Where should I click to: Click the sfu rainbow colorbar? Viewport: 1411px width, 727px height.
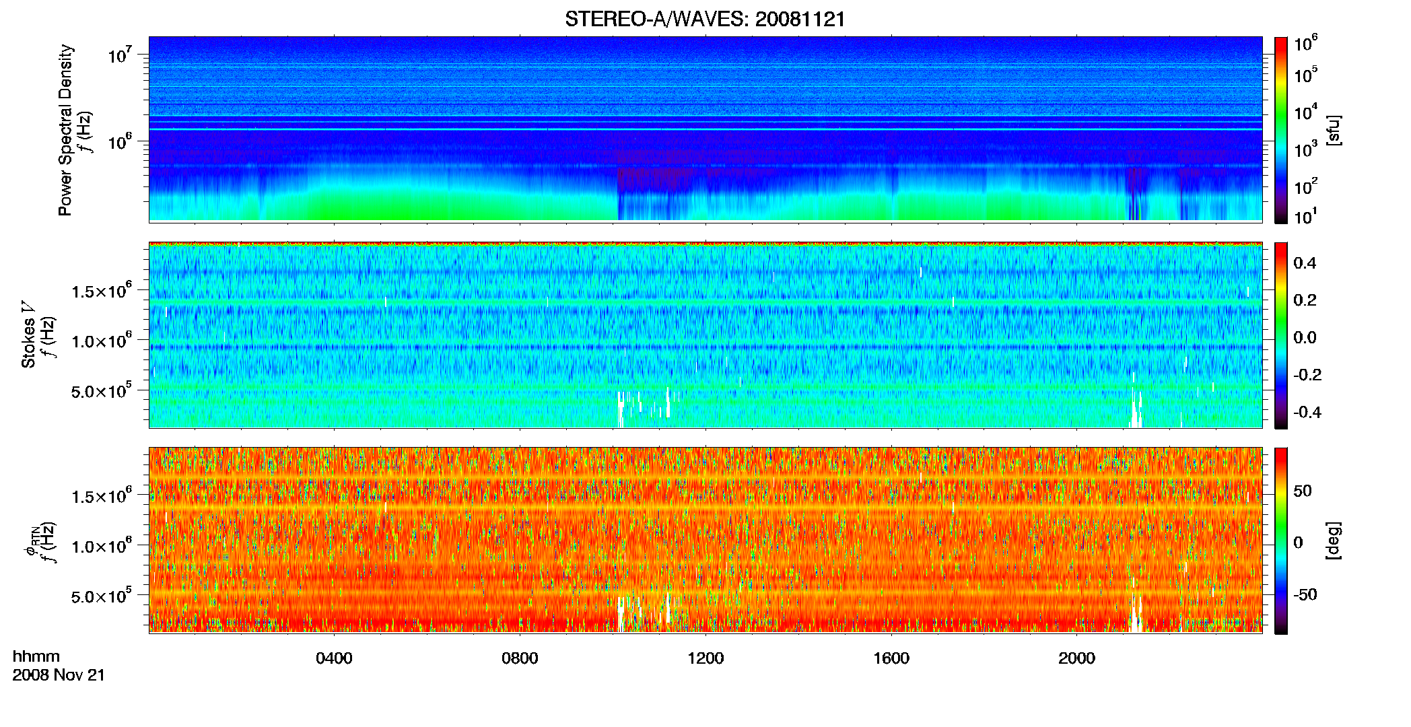tap(1281, 130)
